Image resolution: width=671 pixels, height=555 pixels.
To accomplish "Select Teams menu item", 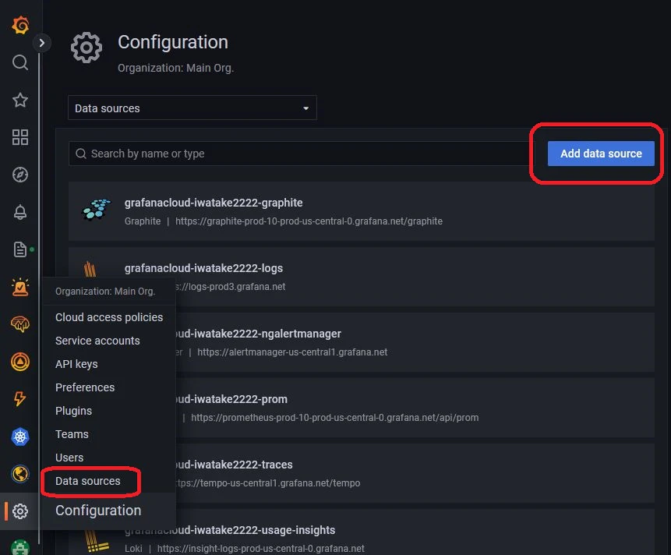I will (x=72, y=434).
